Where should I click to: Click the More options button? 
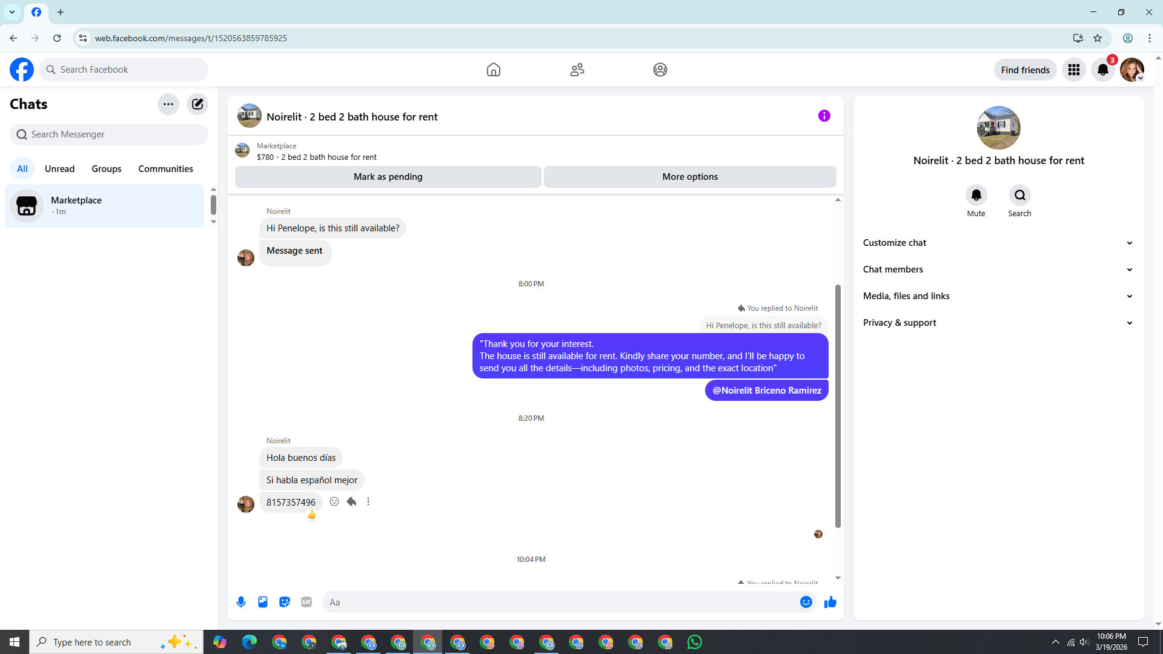(690, 177)
